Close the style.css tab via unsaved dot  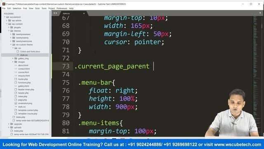click(x=84, y=13)
